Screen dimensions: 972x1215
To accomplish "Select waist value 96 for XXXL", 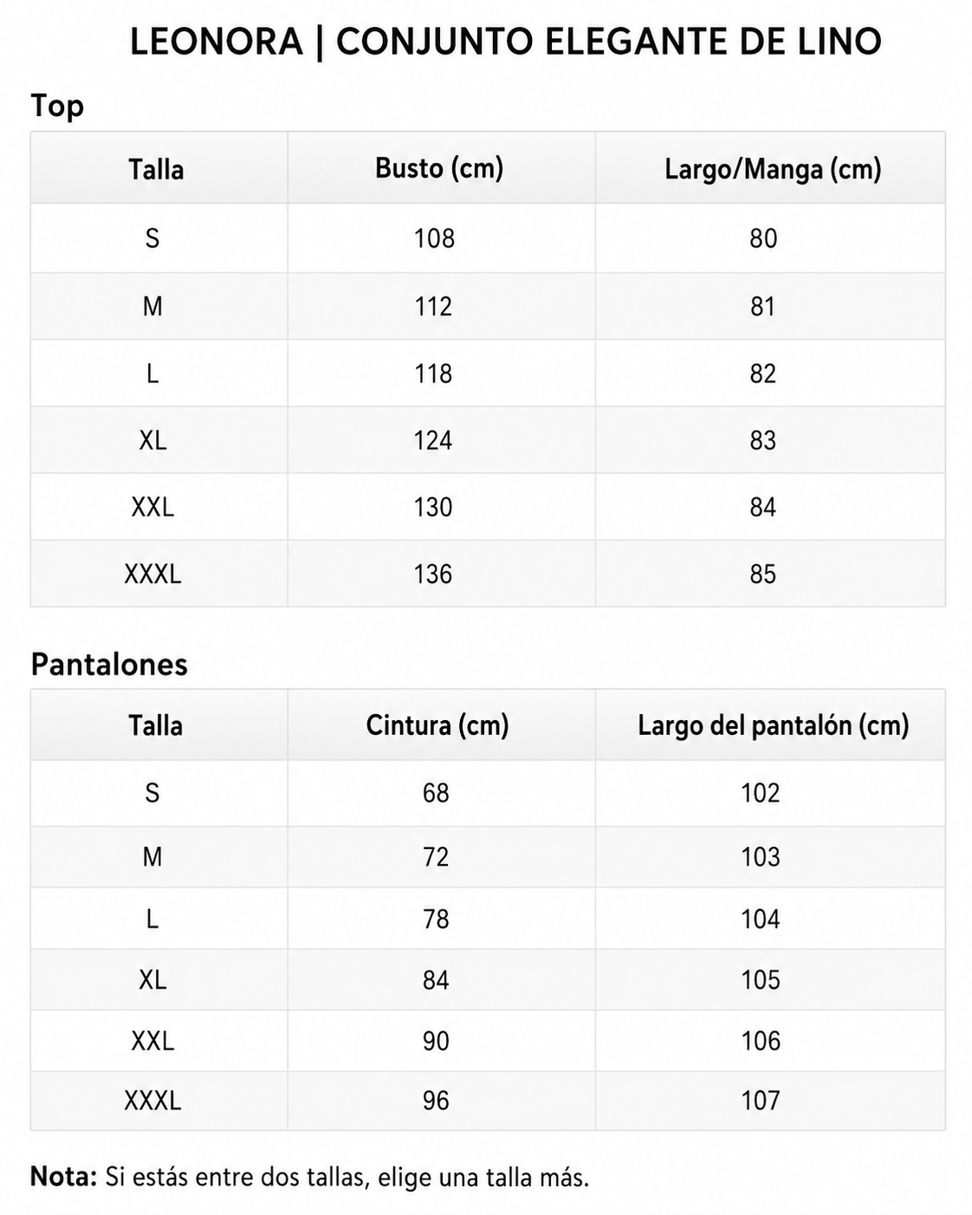I will pyautogui.click(x=436, y=1101).
